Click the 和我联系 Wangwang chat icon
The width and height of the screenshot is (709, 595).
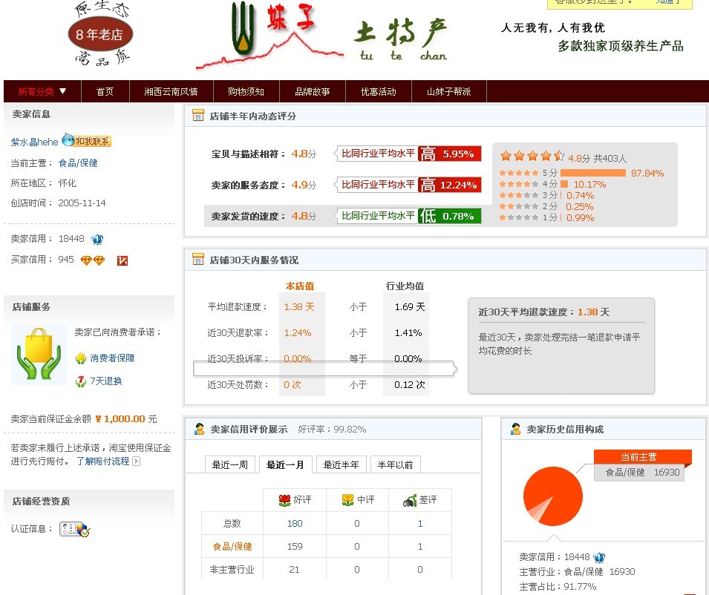pos(87,141)
